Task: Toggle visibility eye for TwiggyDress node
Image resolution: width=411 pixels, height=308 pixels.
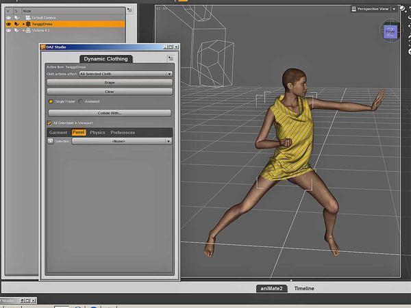Action: pos(9,24)
